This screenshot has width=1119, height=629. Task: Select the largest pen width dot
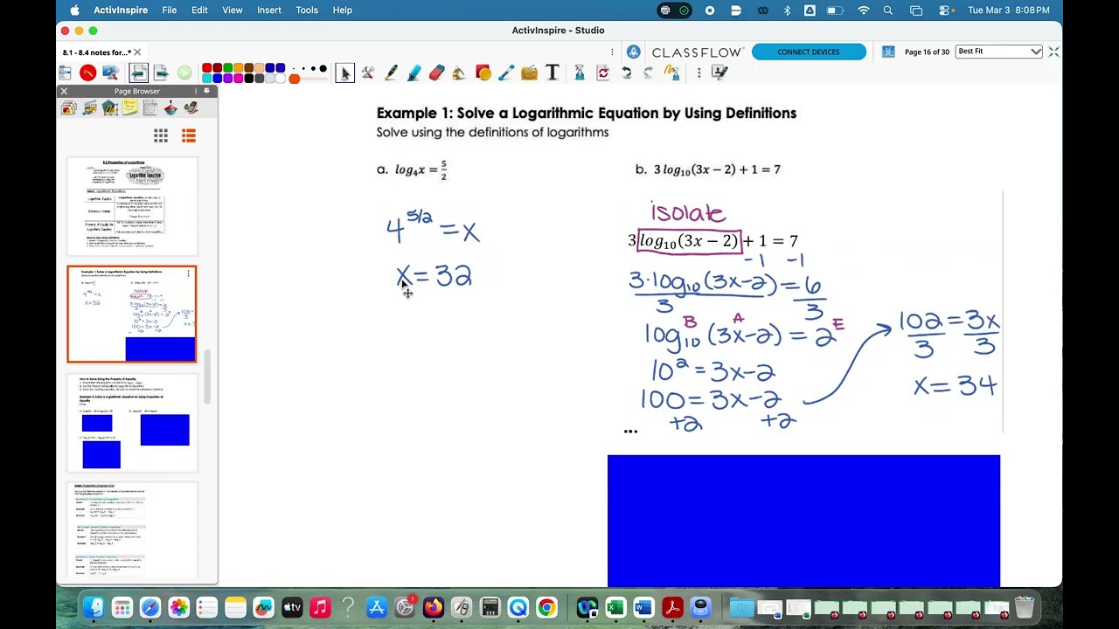click(323, 68)
